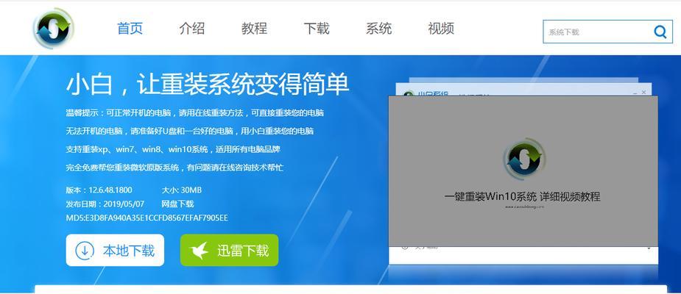Click the Thunder bird icon on 迅雷下载
The height and width of the screenshot is (294, 681).
[x=199, y=250]
